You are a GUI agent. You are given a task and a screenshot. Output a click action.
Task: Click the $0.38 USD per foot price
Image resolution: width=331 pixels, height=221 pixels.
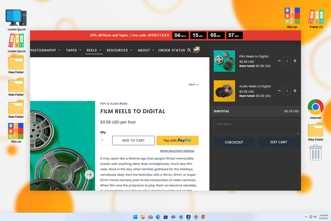(x=118, y=122)
